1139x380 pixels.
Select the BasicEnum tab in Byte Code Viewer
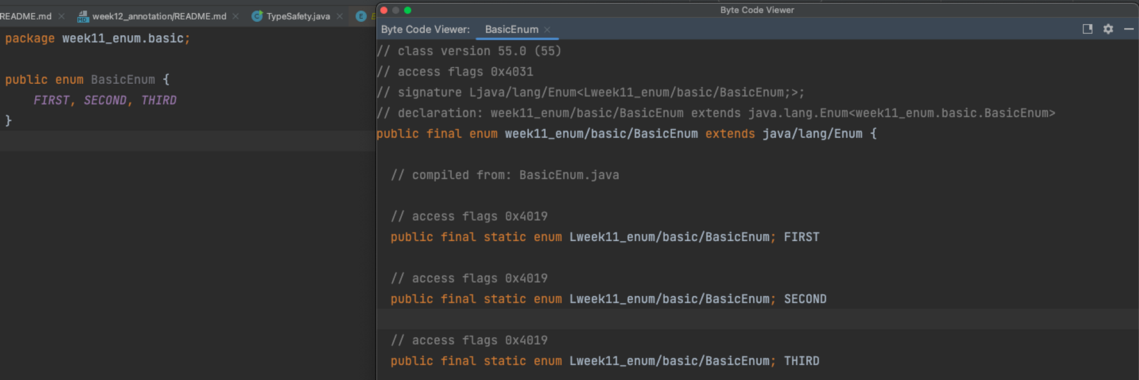pos(511,29)
